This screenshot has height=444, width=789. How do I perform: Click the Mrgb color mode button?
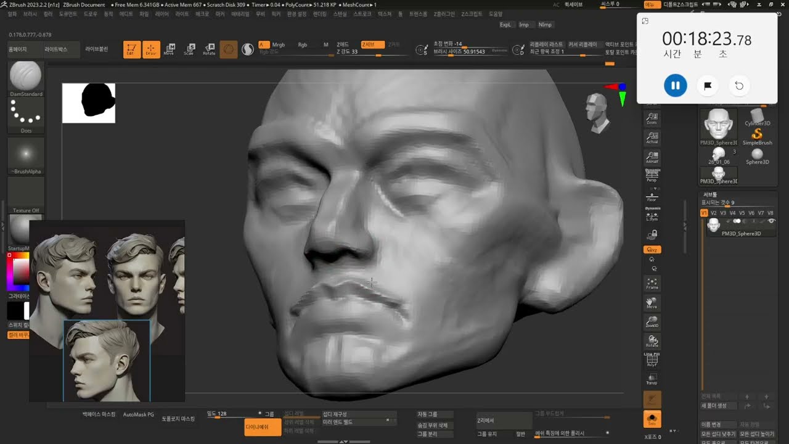[279, 44]
